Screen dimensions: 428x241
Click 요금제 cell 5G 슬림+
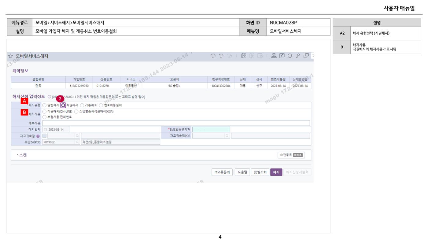click(175, 86)
